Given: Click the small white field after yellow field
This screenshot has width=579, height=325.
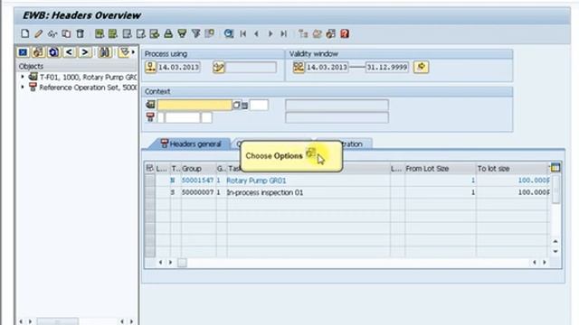Looking at the screenshot, I should (259, 105).
